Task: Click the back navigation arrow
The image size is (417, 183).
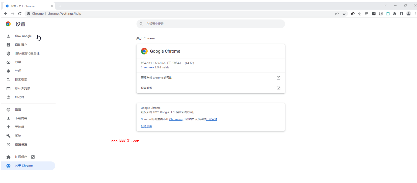Action: 6,14
